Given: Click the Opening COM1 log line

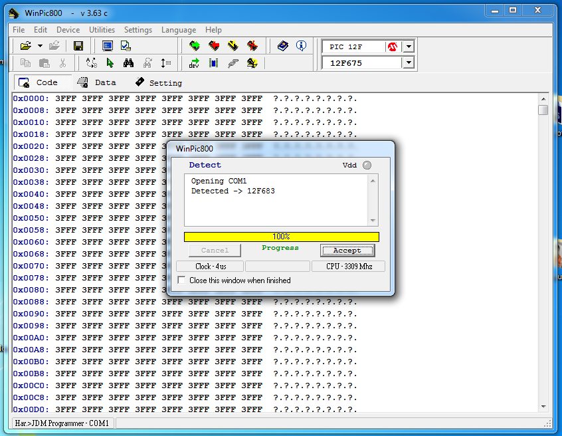Looking at the screenshot, I should coord(219,181).
